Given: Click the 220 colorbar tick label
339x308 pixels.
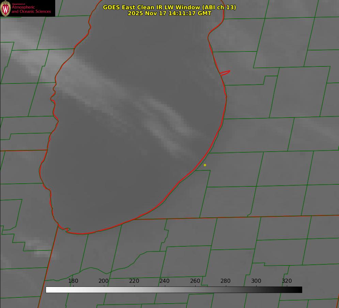Looking at the screenshot, I should click(134, 281).
